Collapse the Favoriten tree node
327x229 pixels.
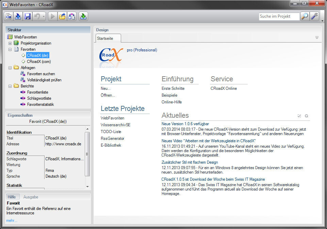[10, 49]
